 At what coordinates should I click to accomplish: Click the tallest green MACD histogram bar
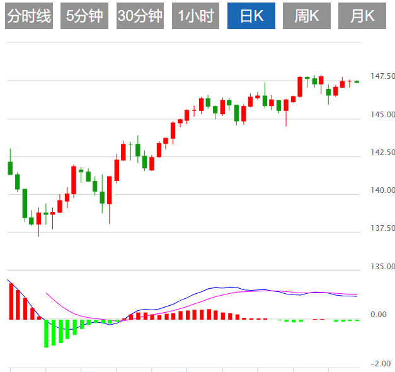point(46,333)
